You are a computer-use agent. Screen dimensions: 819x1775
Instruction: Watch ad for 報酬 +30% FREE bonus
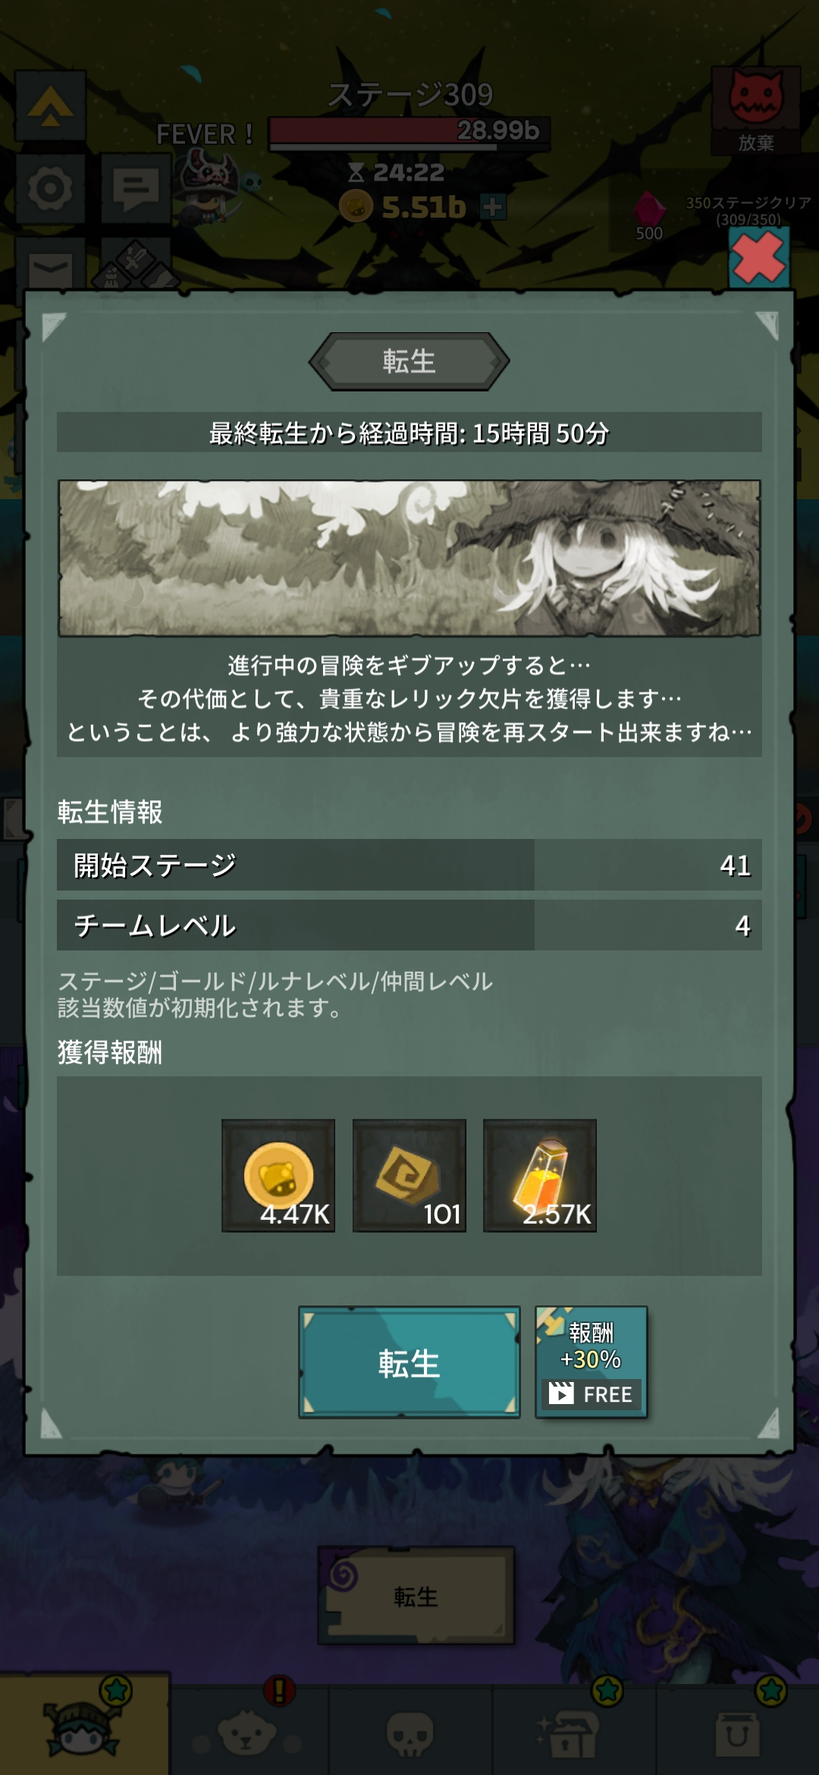click(591, 1362)
